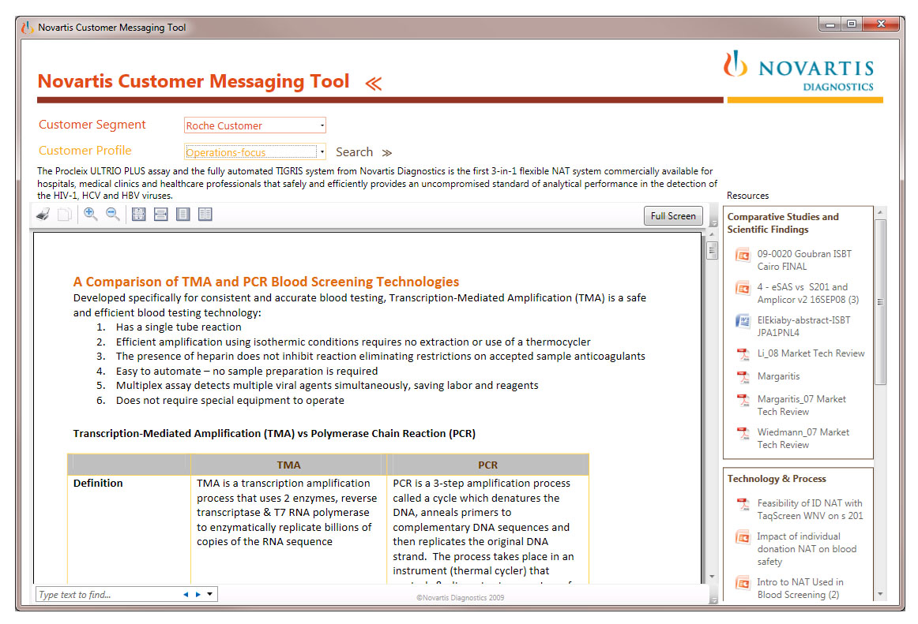
Task: Click the Search button
Action: coord(354,152)
